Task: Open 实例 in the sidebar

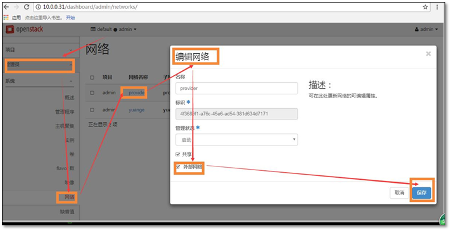Action: tap(69, 140)
